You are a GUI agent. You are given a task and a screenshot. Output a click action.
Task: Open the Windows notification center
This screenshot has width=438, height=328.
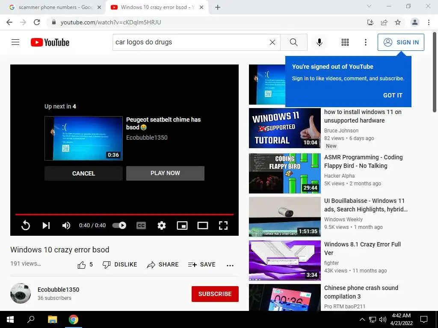[424, 319]
